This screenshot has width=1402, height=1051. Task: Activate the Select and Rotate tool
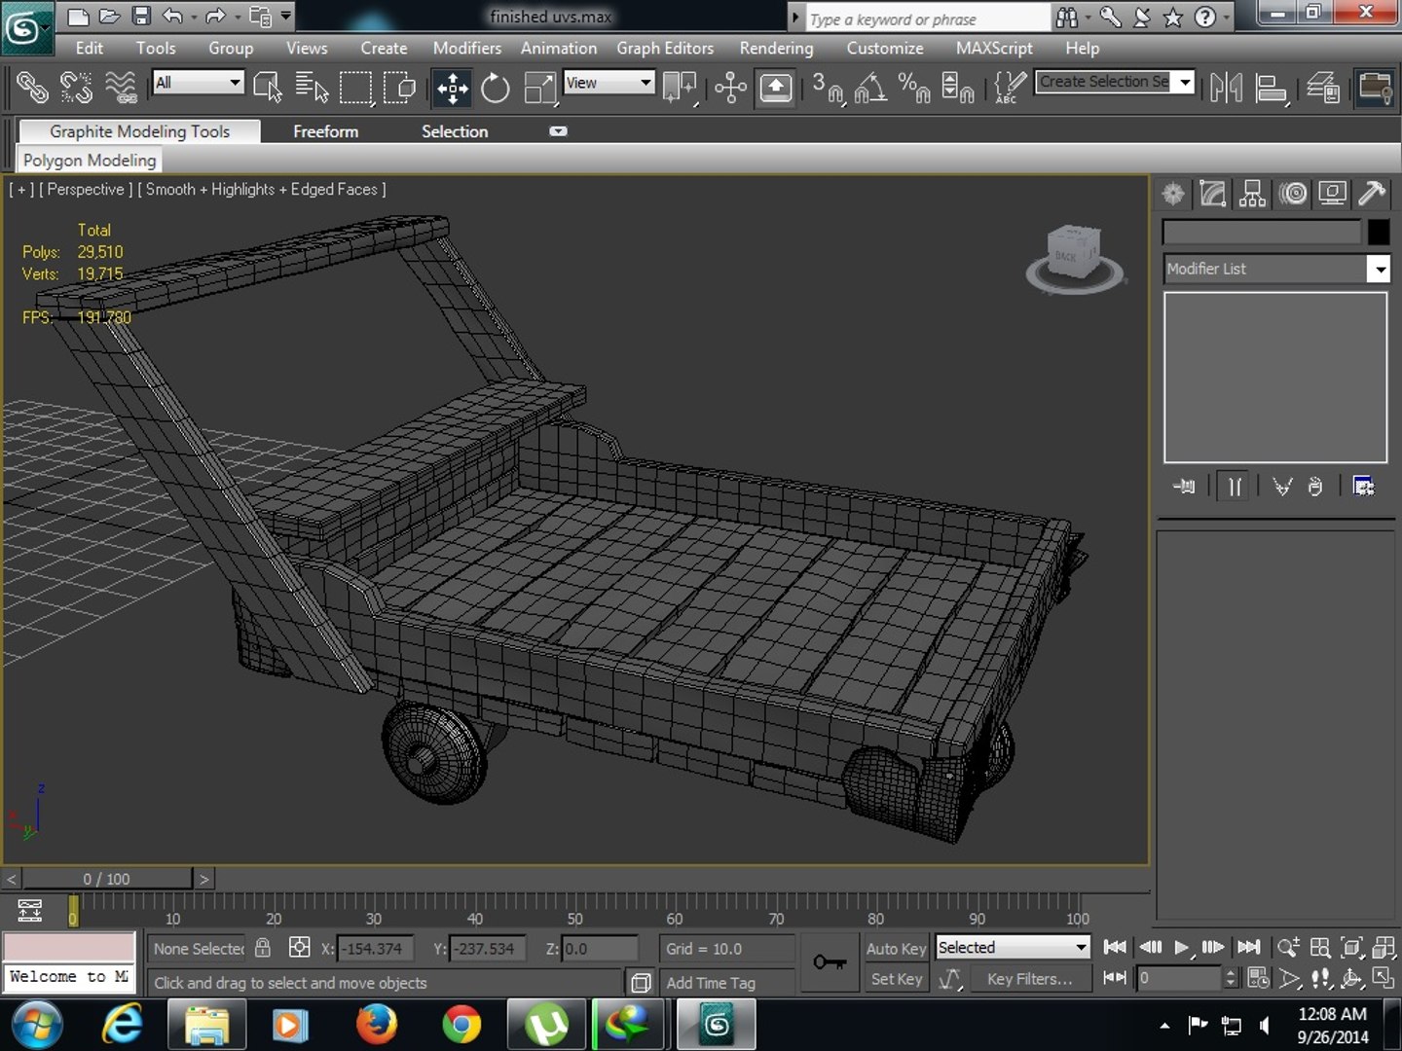[496, 89]
